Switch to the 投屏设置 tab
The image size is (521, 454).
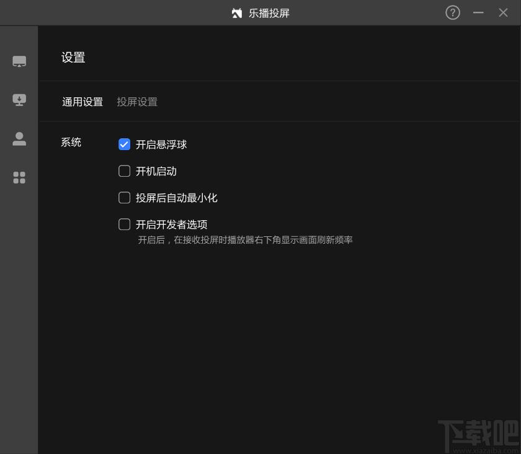pos(137,102)
